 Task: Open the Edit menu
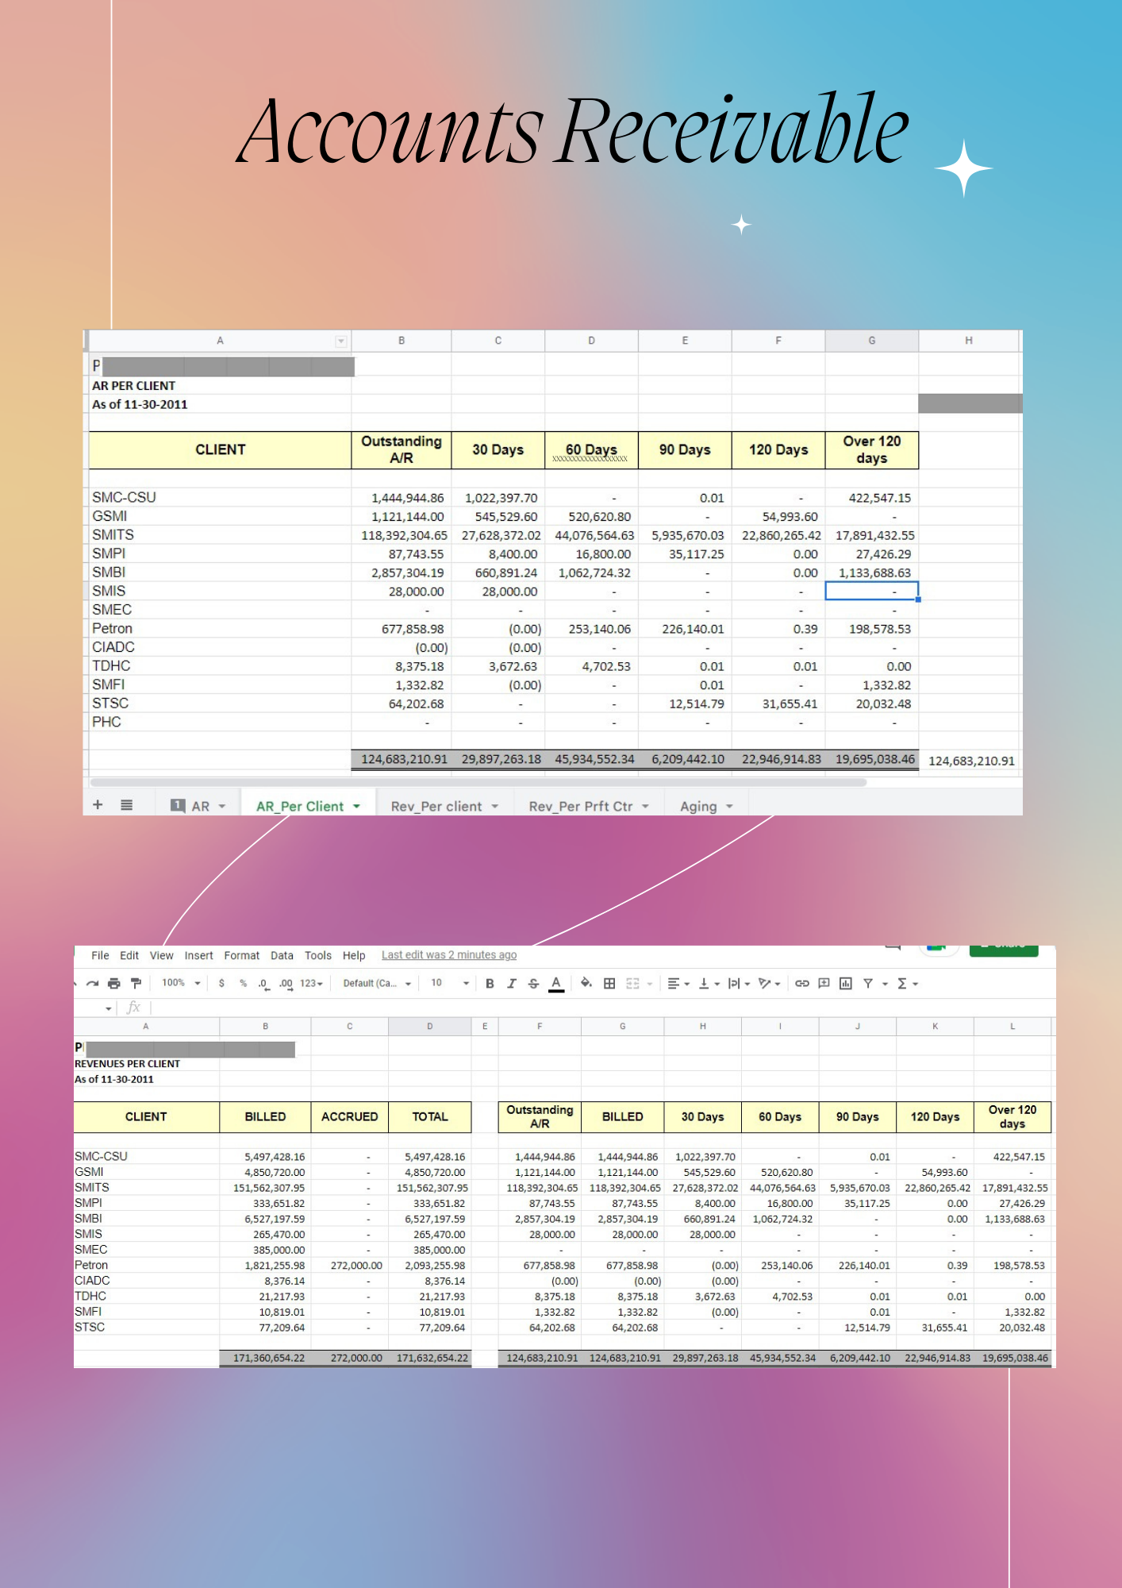129,955
